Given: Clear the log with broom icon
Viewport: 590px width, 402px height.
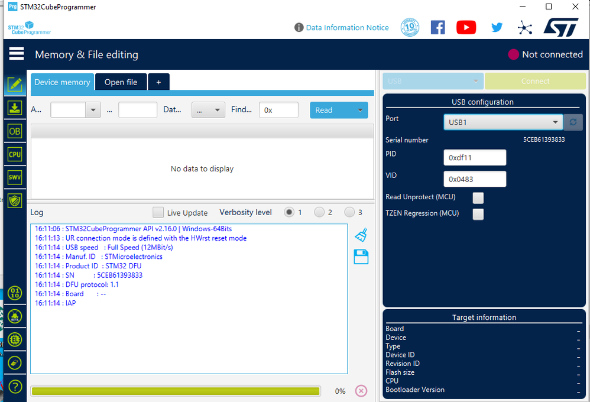Looking at the screenshot, I should [x=361, y=235].
